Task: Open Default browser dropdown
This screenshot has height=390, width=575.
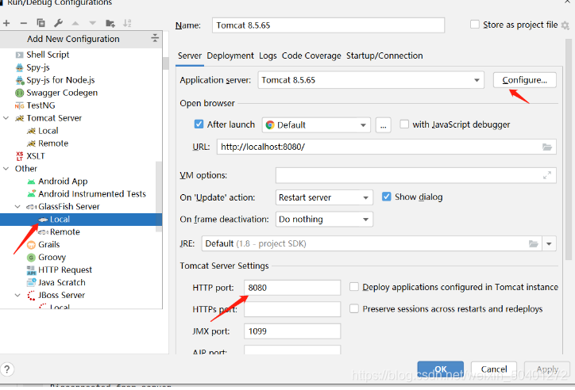Action: click(316, 125)
